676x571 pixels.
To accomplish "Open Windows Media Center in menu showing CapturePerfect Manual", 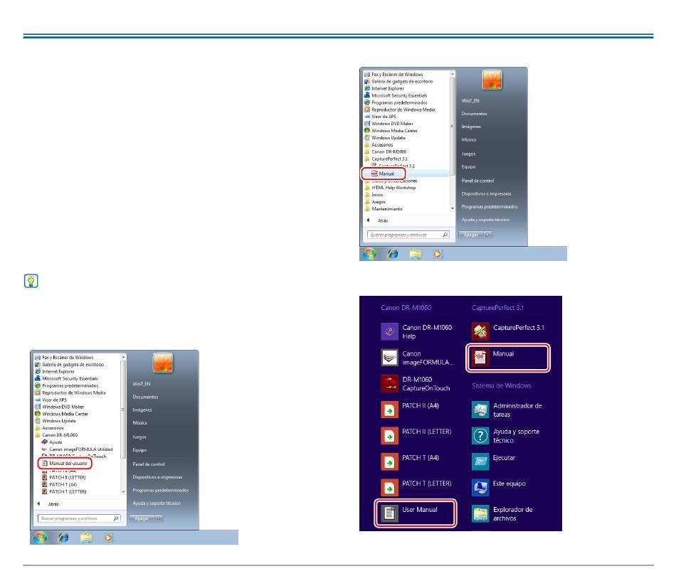I will tap(391, 131).
